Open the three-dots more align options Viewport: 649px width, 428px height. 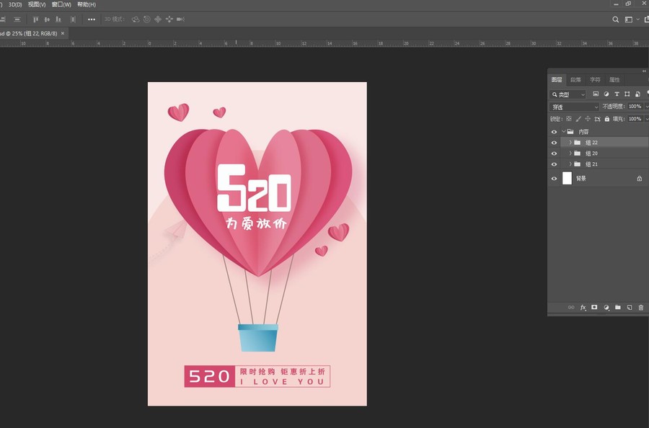click(92, 19)
